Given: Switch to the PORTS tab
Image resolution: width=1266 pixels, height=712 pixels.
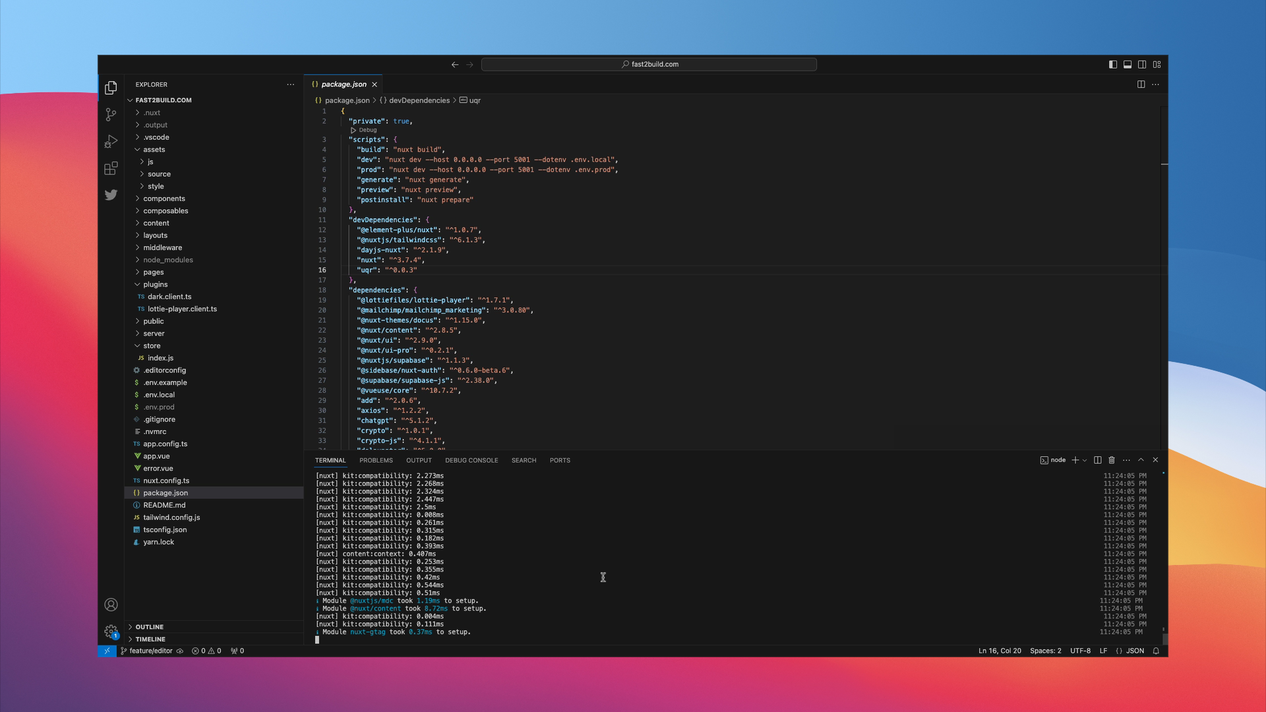Looking at the screenshot, I should [560, 460].
